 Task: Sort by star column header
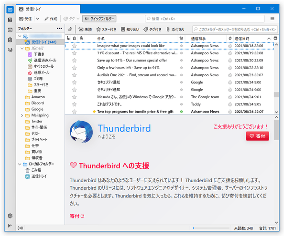click(74, 38)
